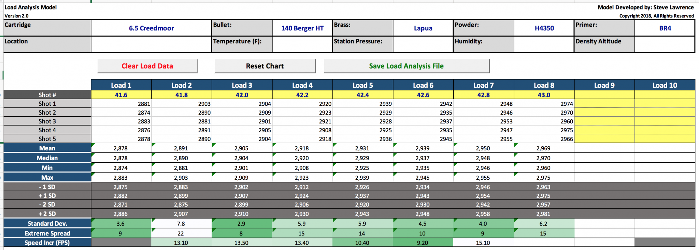Viewport: 699px width, 250px height.
Task: Select the Load 5 column header
Action: 363,85
